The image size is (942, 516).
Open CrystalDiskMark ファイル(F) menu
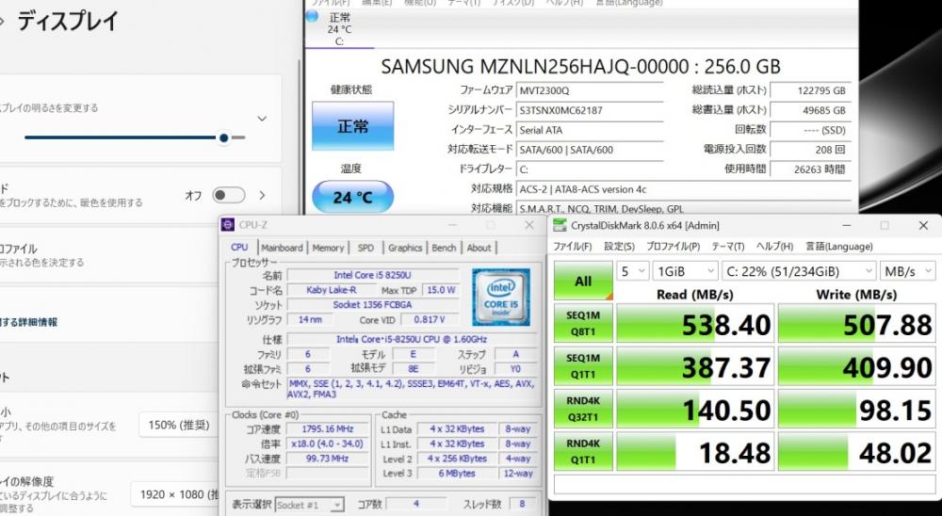572,247
